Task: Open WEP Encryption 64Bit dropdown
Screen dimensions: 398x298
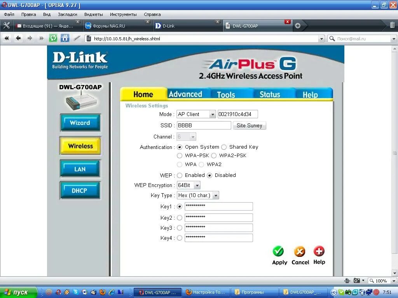Action: pyautogui.click(x=189, y=185)
